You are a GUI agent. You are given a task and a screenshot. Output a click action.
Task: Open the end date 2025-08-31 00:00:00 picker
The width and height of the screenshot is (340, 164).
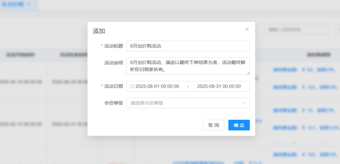click(219, 86)
